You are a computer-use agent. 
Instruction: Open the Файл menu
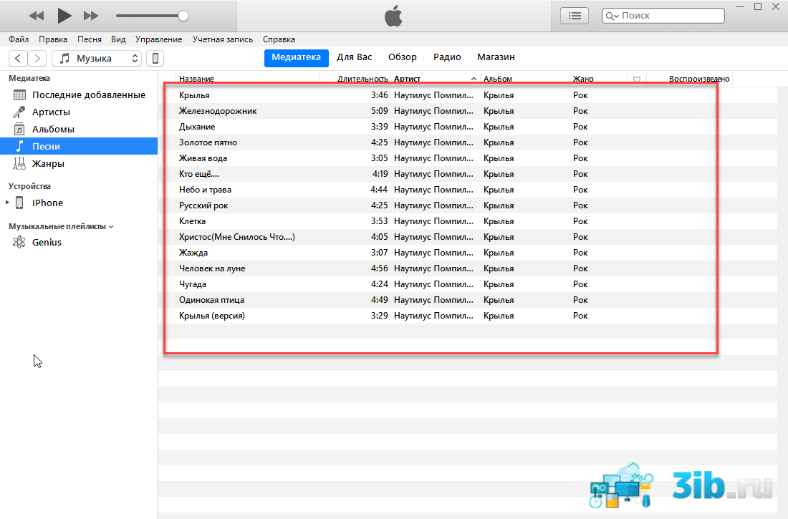pos(19,39)
